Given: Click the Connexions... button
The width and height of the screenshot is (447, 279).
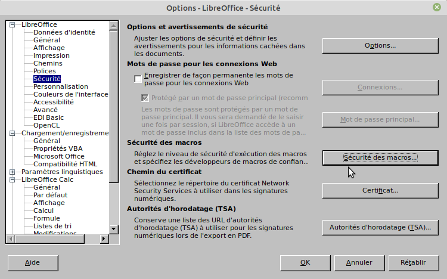Looking at the screenshot, I should click(x=380, y=87).
